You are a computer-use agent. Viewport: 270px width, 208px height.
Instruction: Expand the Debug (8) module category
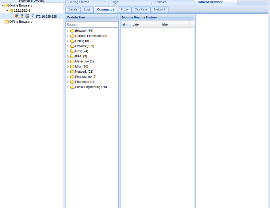[68, 41]
